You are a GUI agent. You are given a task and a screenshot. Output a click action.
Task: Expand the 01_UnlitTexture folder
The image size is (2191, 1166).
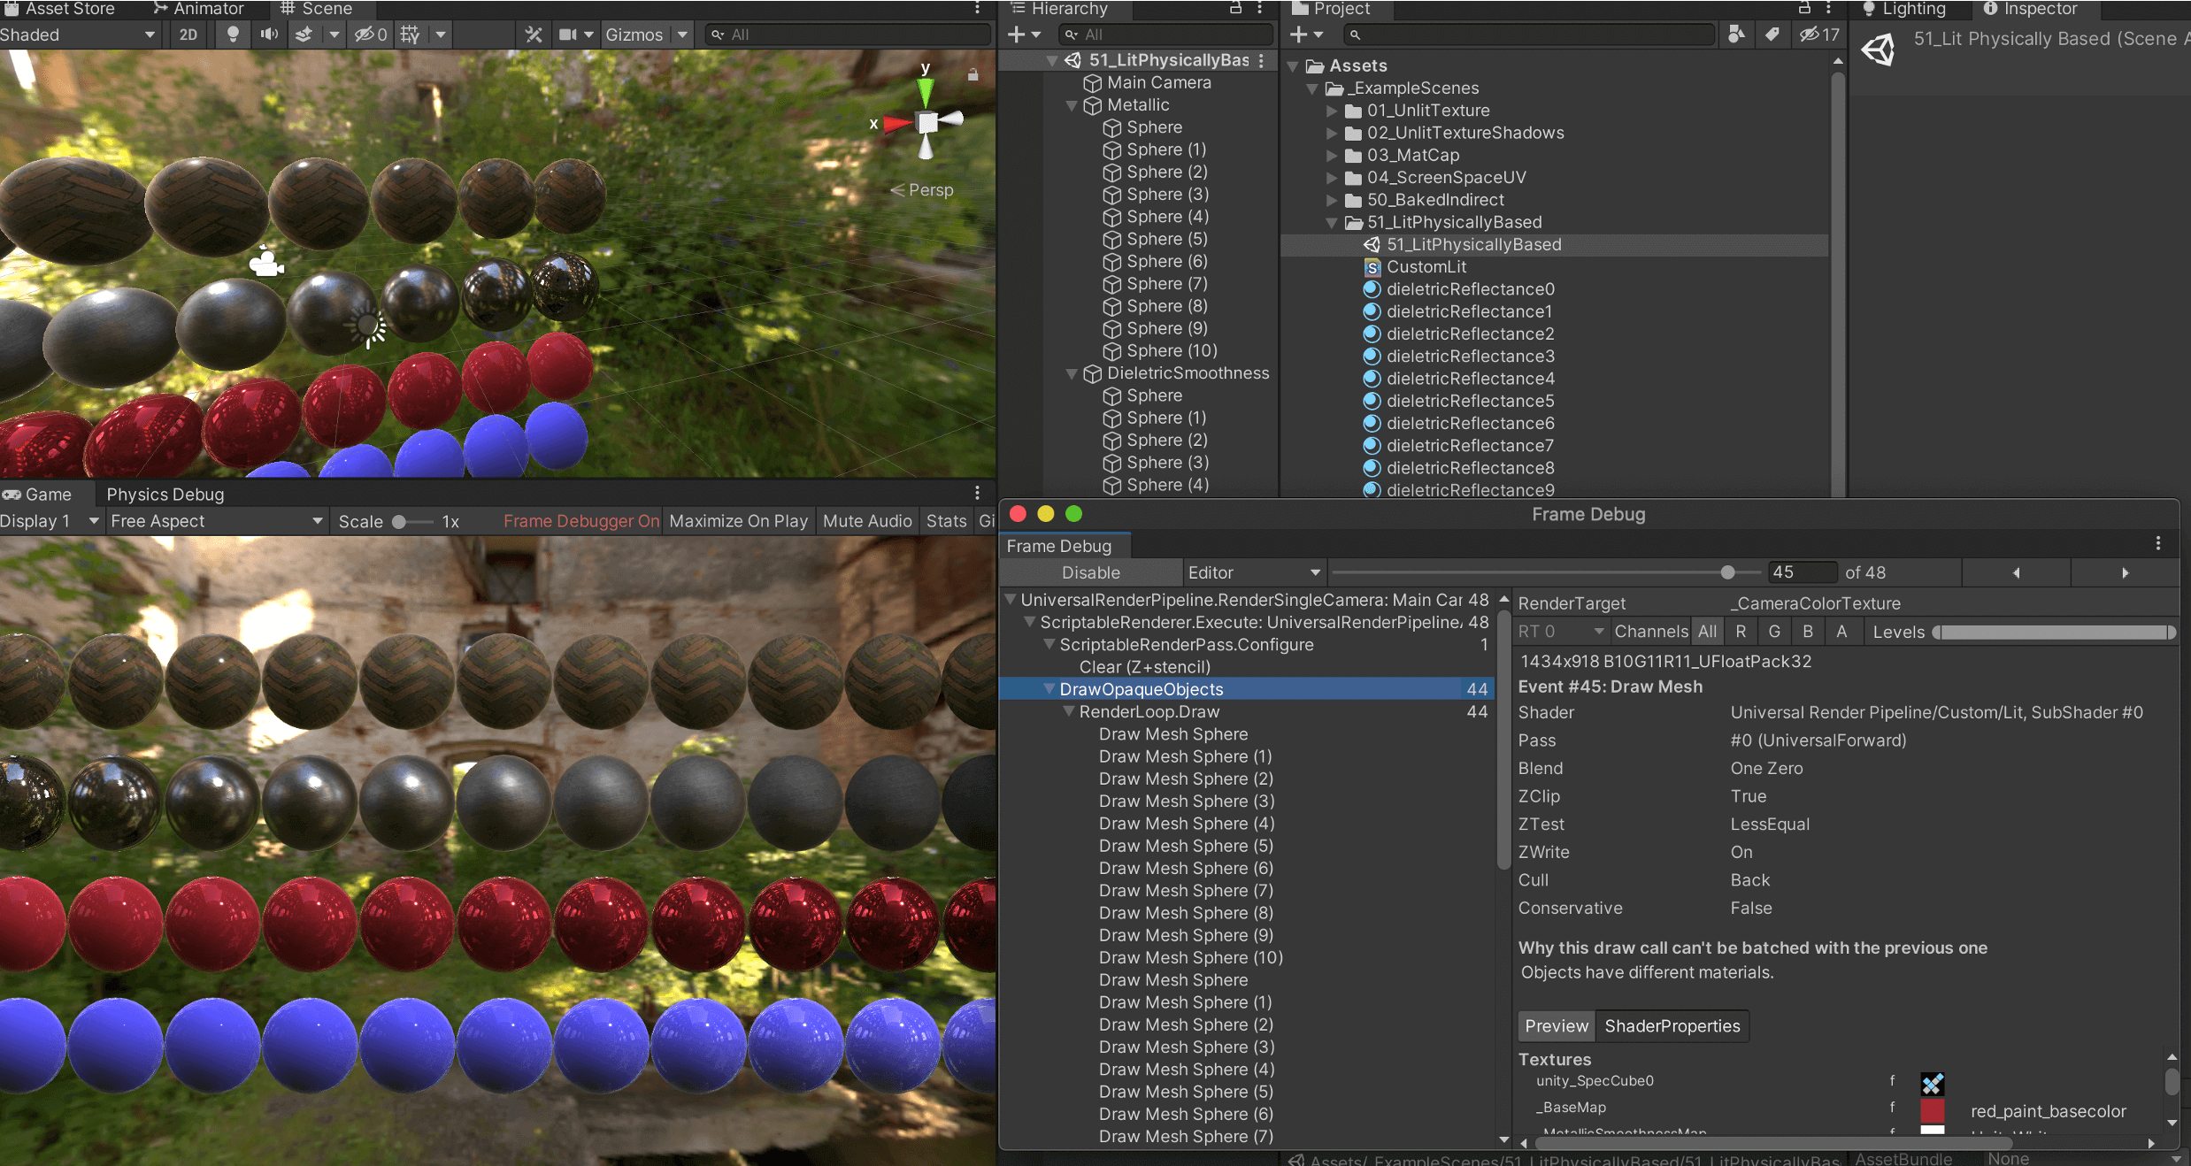pos(1332,111)
